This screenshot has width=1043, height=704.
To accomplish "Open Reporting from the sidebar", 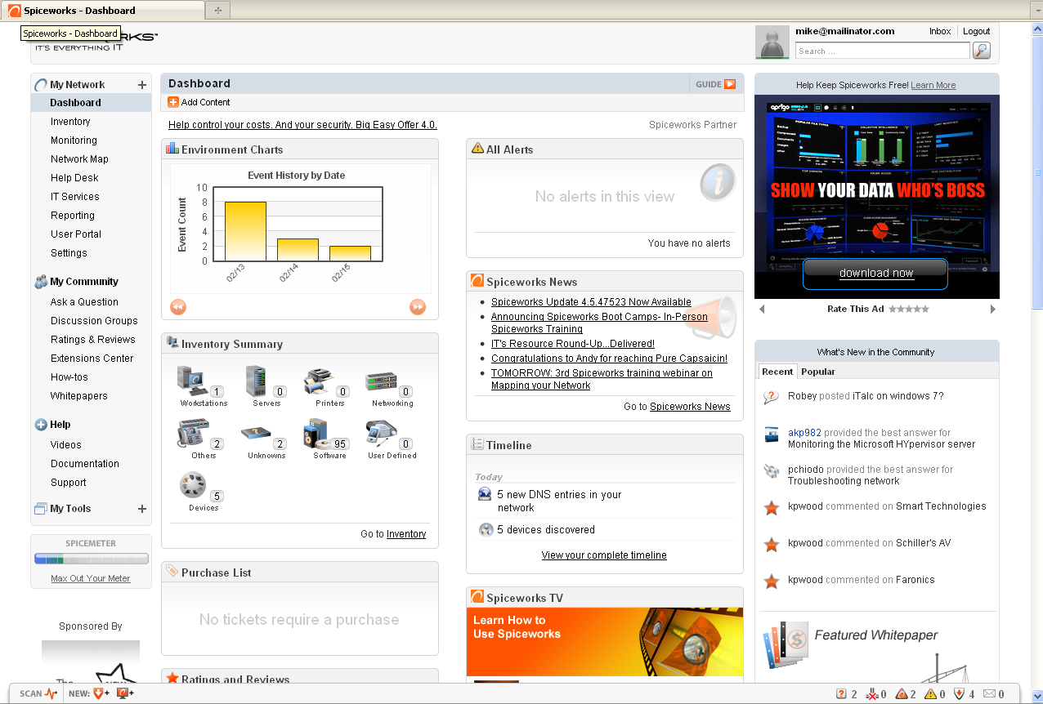I will point(73,216).
